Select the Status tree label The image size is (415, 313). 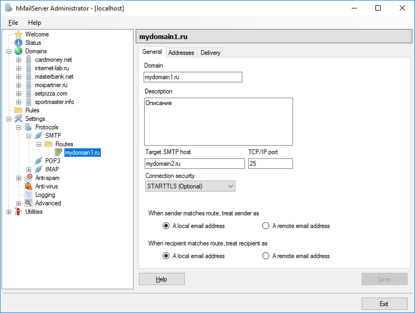point(33,43)
